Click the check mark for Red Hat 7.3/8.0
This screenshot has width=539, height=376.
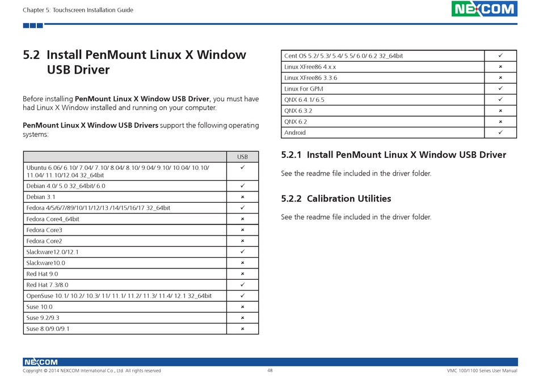[x=242, y=284]
